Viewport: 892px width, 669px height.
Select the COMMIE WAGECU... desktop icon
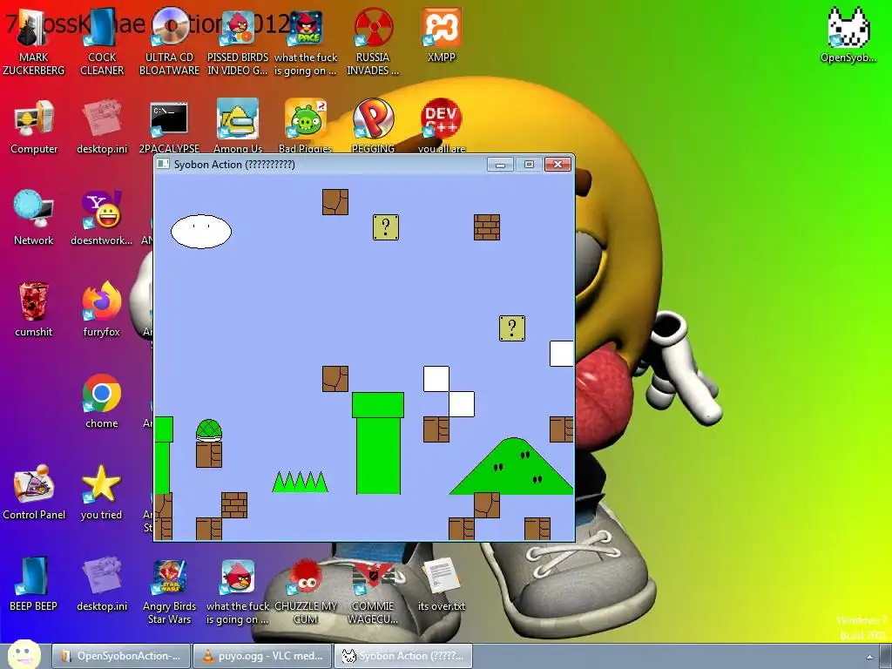(373, 591)
